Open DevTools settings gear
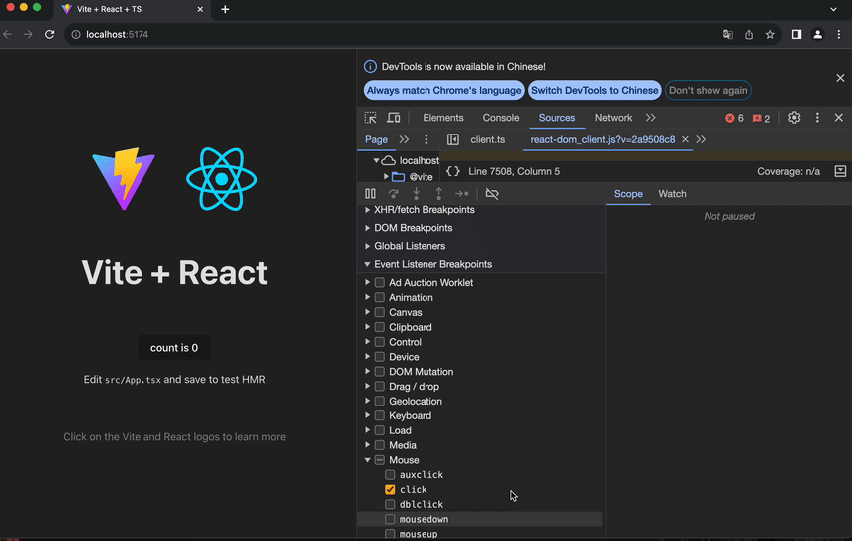852x541 pixels. 794,118
